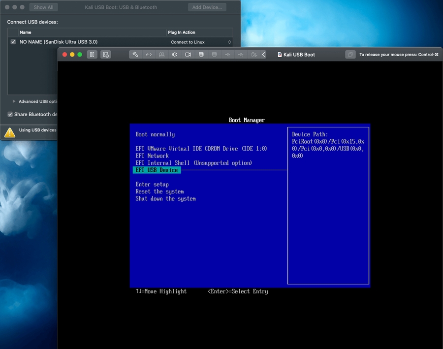
Task: Click the sound speaker icon
Action: click(x=175, y=55)
